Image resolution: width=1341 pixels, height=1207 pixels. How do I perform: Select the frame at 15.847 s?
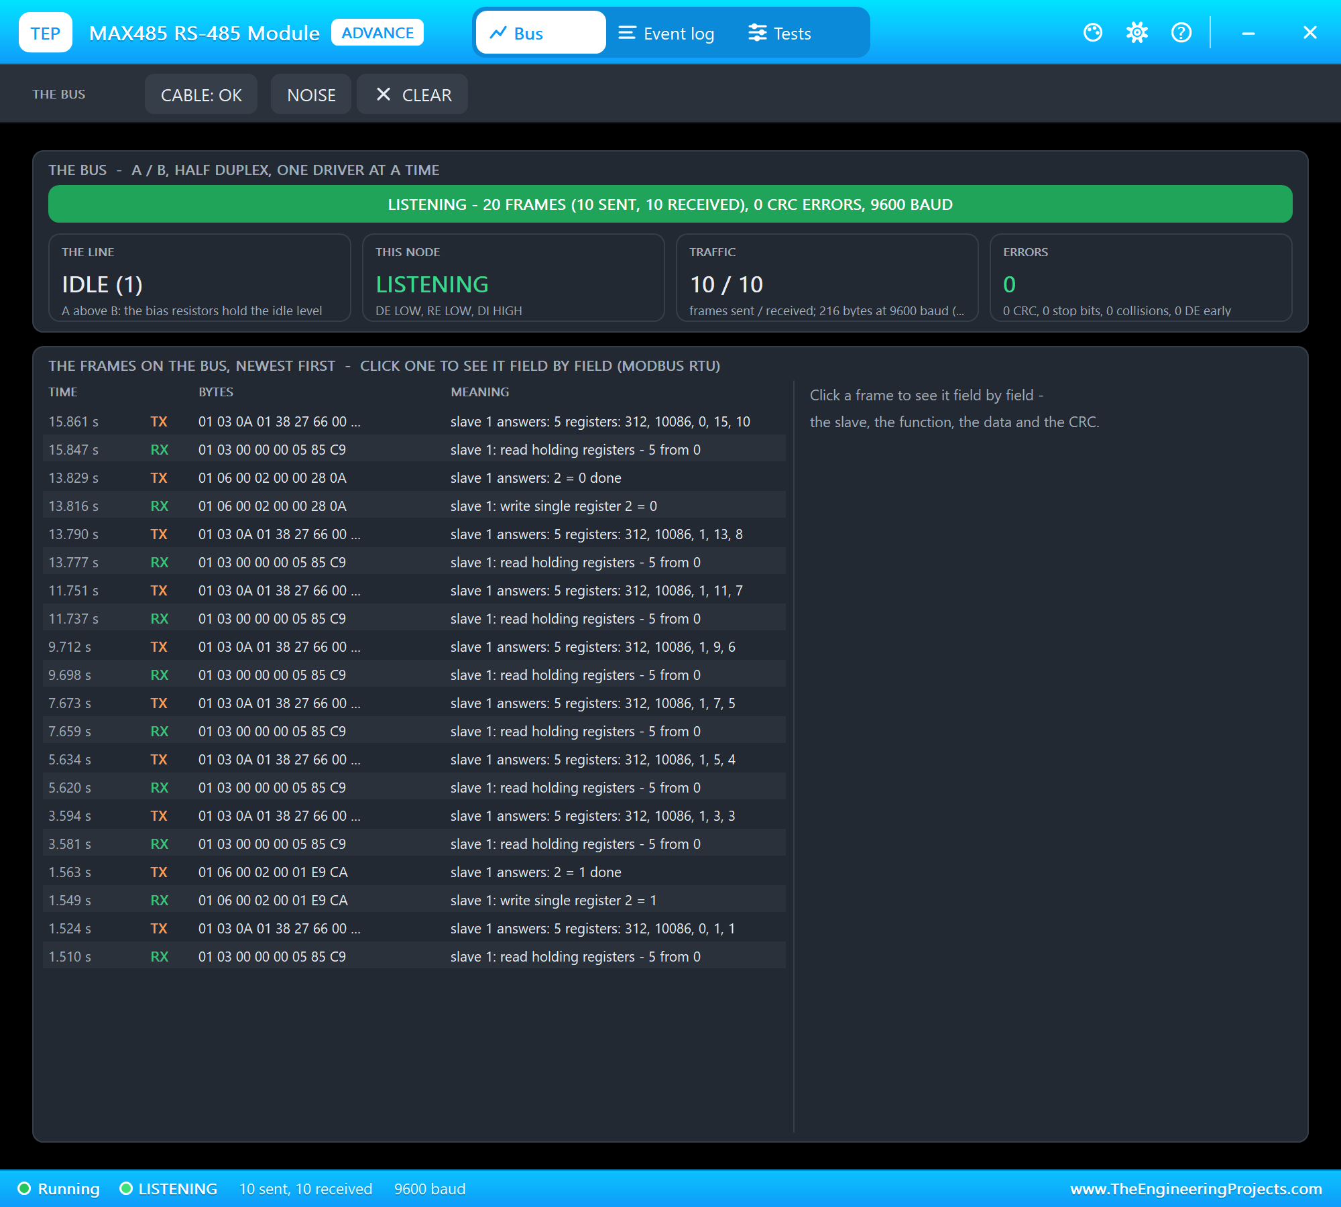pos(414,450)
